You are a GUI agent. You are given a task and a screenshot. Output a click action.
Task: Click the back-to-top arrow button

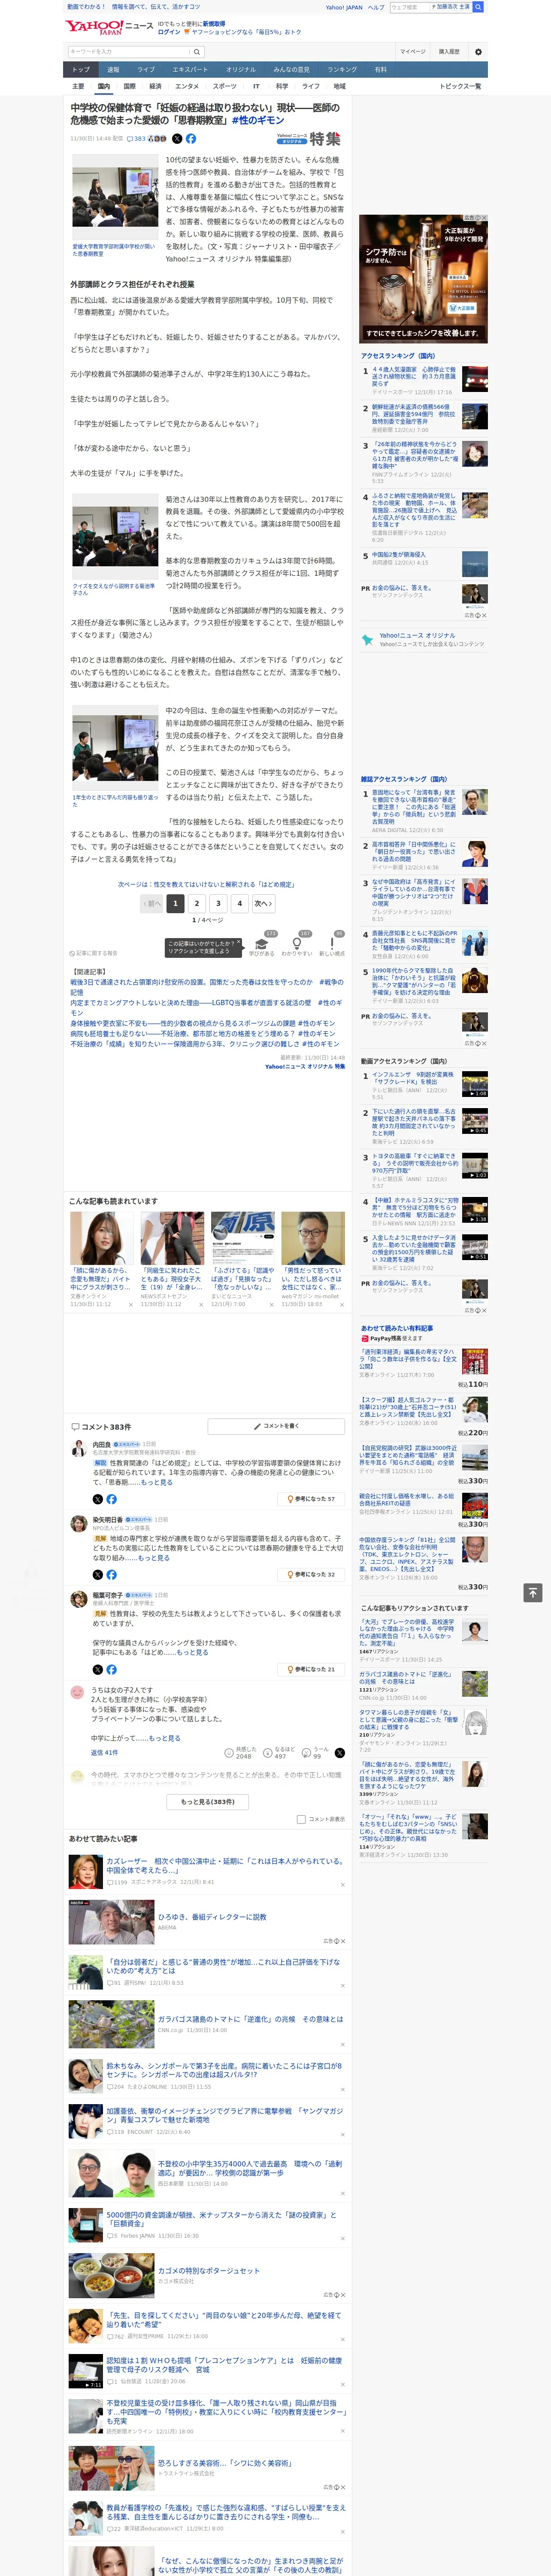point(533,1592)
